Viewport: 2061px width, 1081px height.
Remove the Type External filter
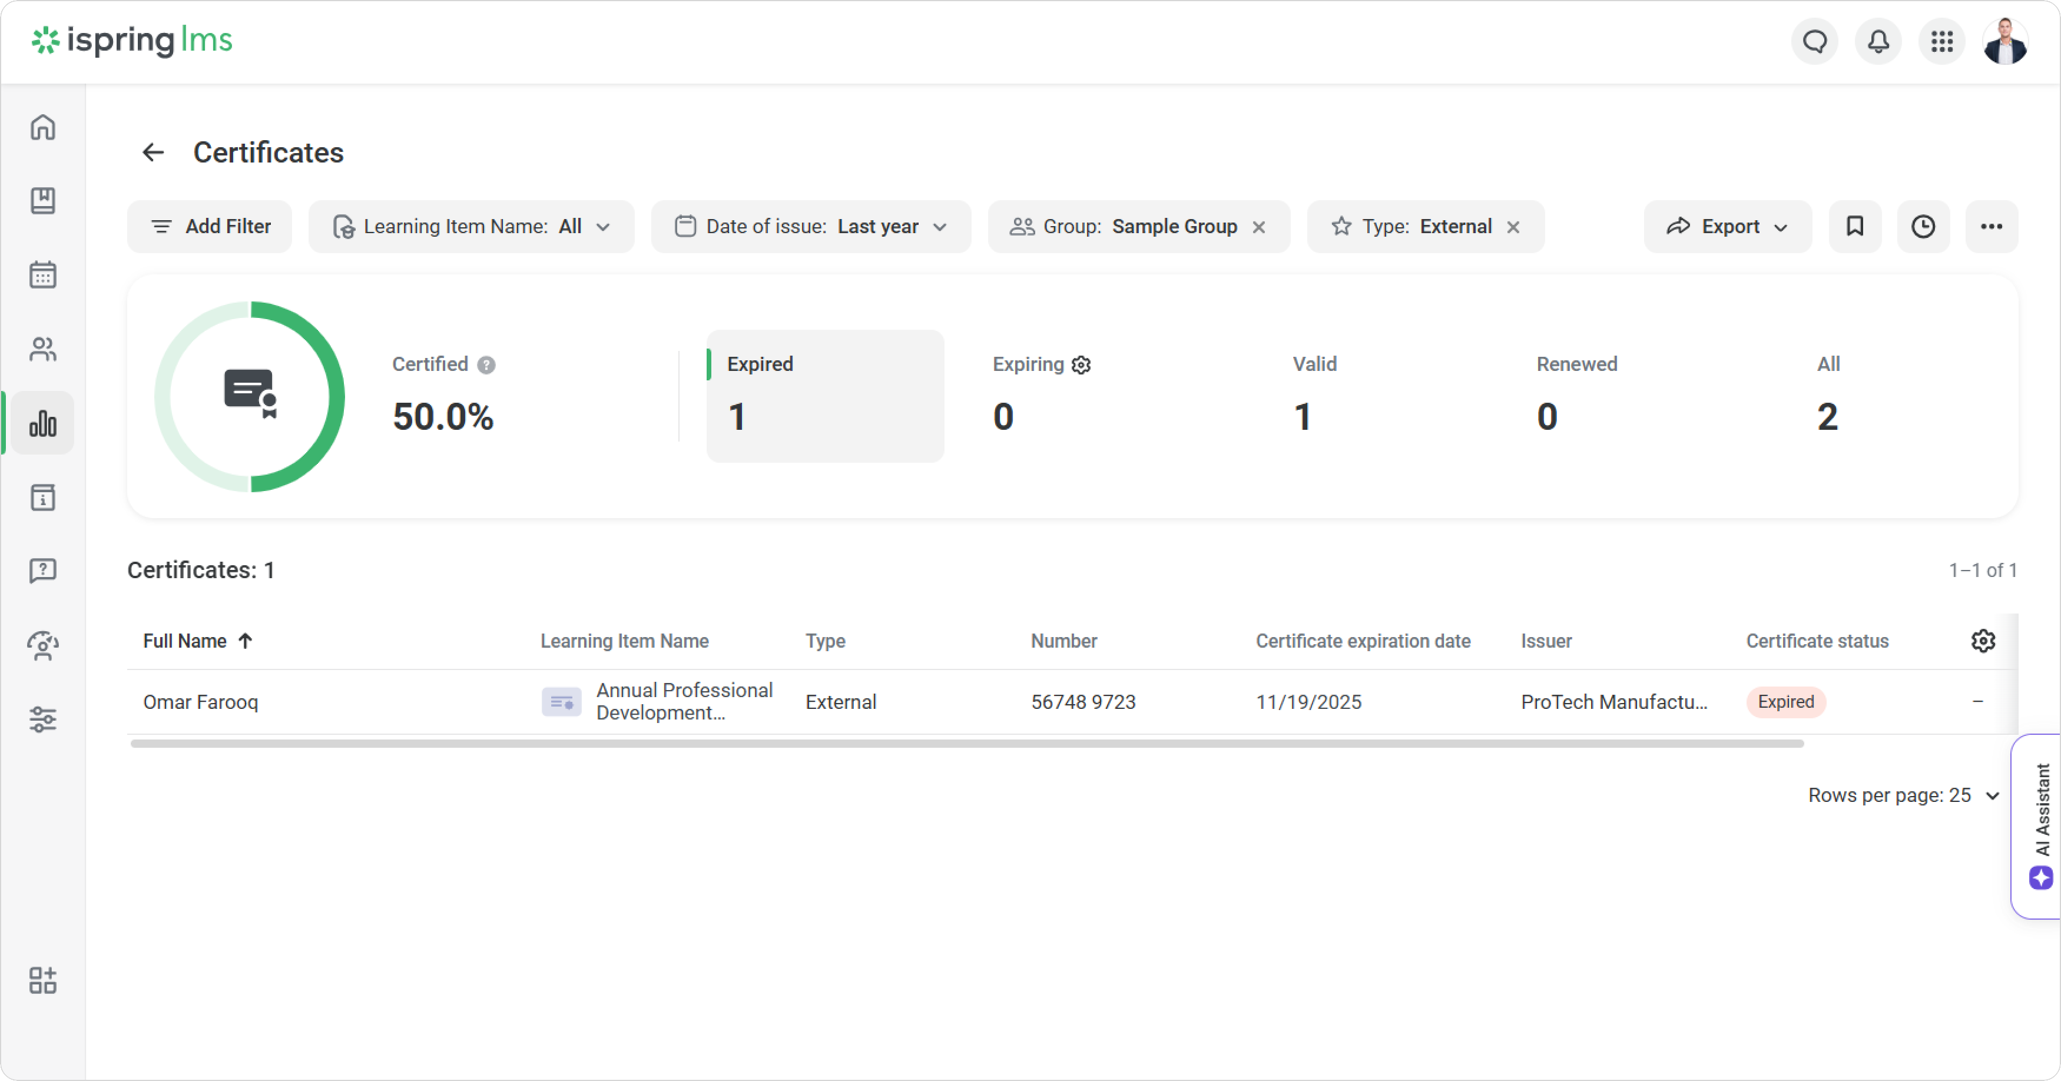[x=1513, y=227]
